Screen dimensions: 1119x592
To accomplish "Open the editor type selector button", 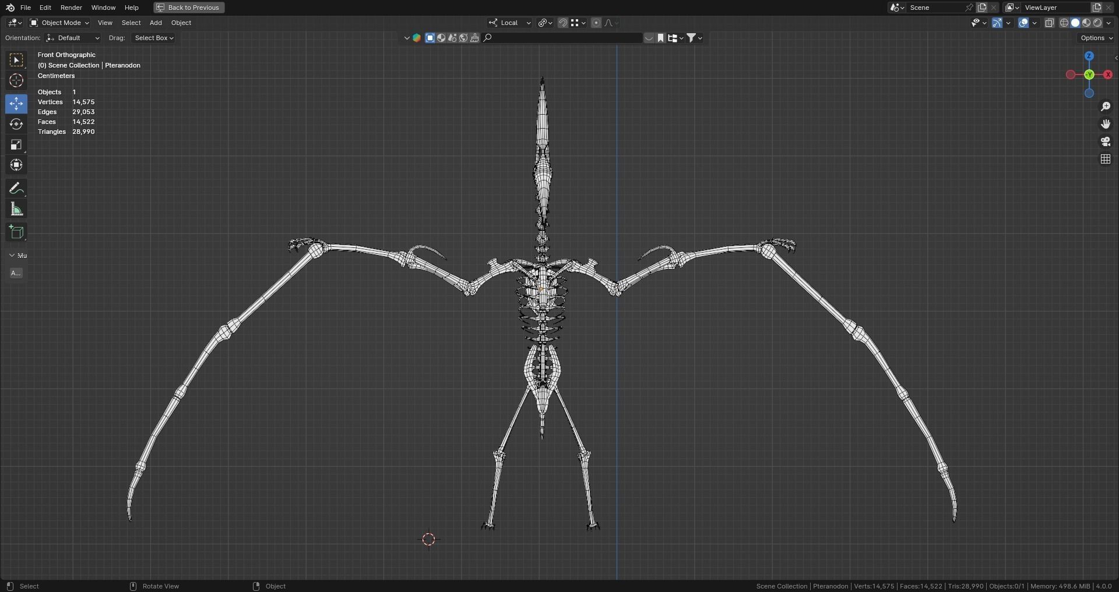I will coord(15,23).
